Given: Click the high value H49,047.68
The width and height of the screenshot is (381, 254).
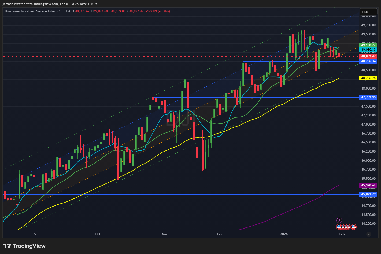Looking at the screenshot, I should 99,11.
